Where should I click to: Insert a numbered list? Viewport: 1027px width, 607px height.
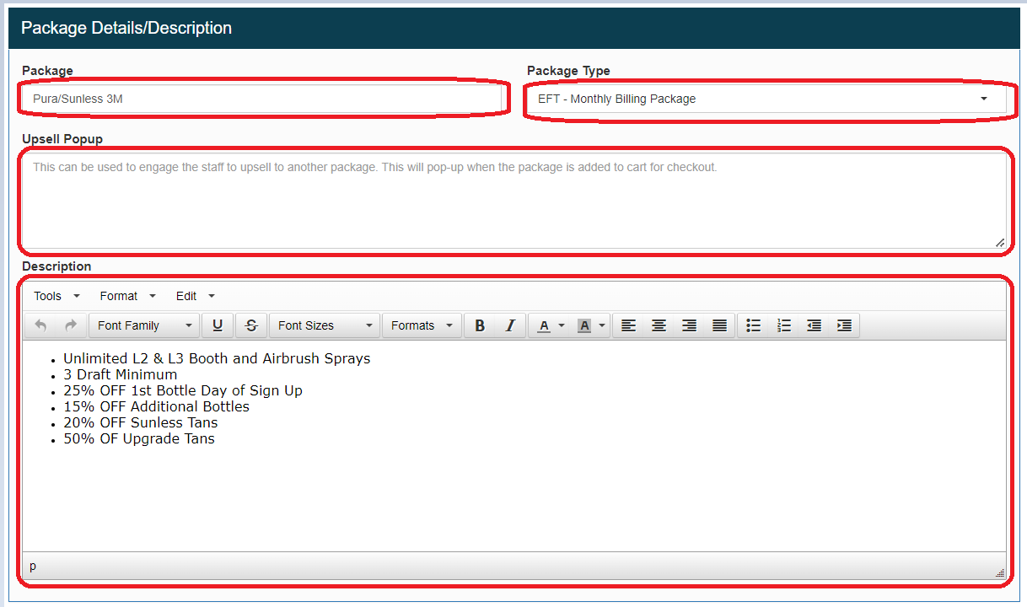[x=784, y=325]
